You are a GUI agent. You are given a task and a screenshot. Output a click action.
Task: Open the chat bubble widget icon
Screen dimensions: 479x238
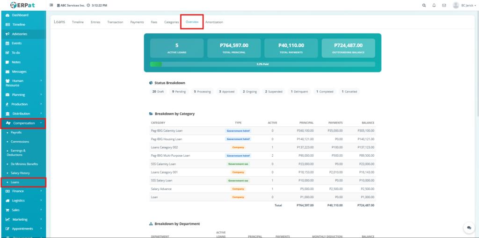coord(469,227)
